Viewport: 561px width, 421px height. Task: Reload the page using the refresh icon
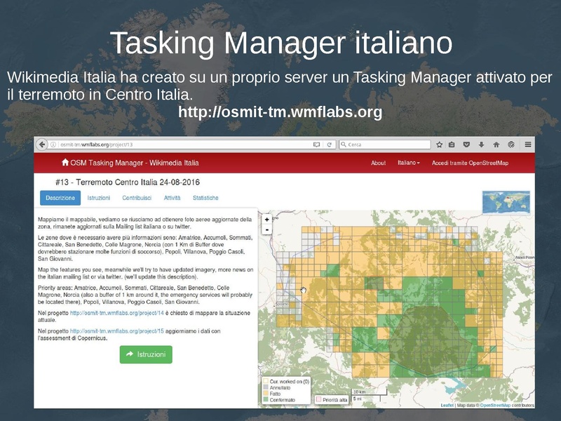tap(330, 145)
